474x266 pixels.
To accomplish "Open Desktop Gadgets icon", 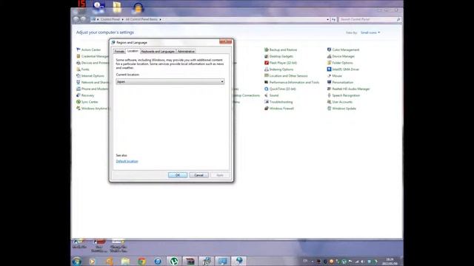I will coord(267,56).
